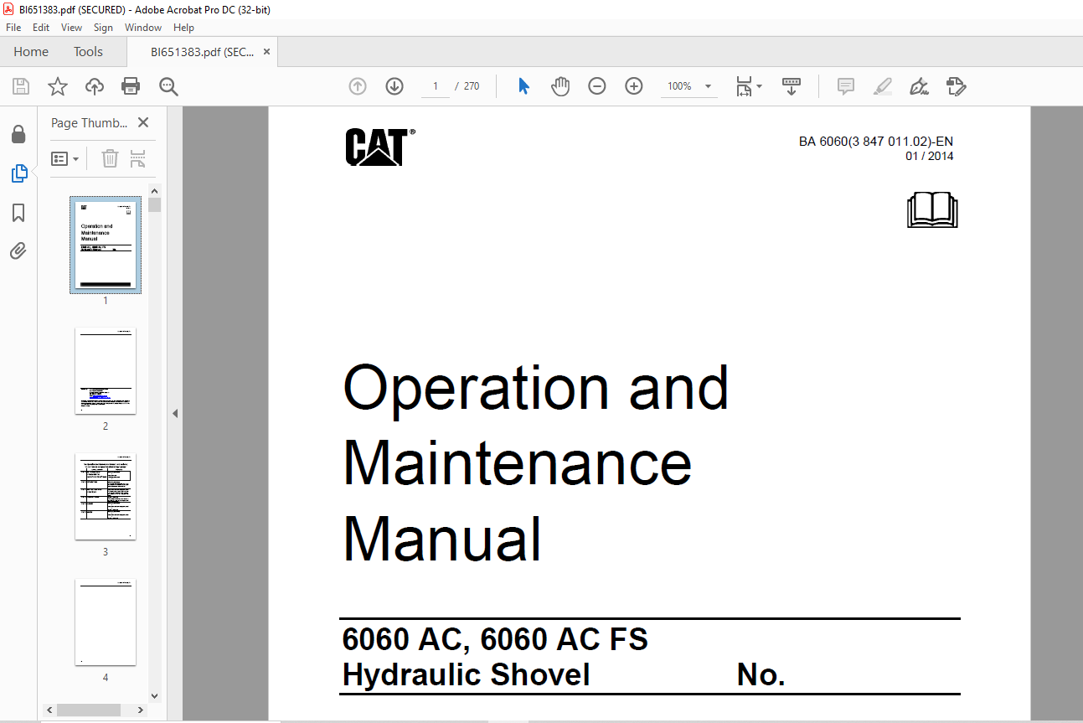Viewport: 1083px width, 723px height.
Task: Click the 'Operation and' title line
Action: click(536, 387)
